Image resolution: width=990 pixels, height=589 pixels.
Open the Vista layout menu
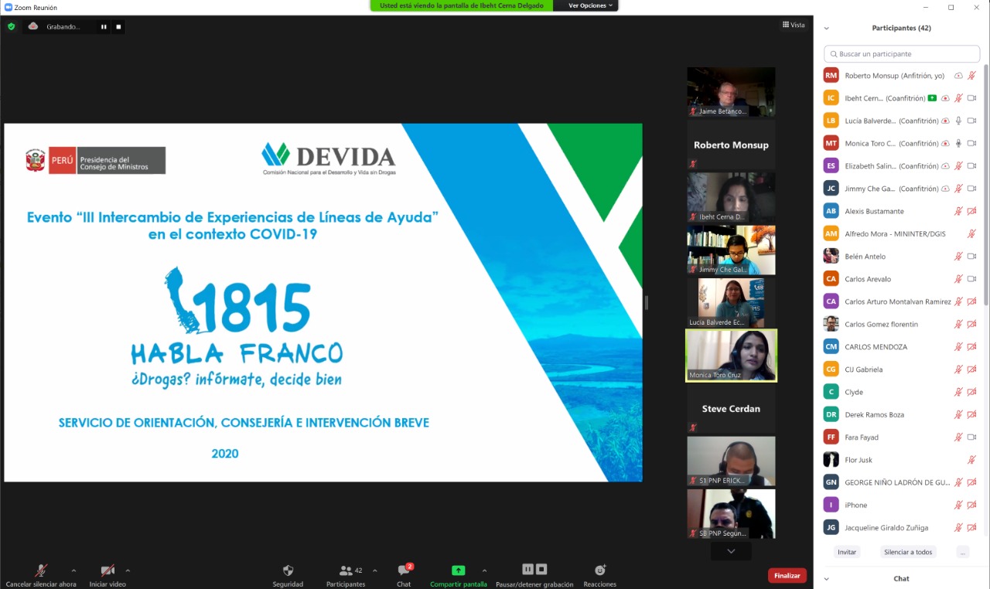click(794, 25)
